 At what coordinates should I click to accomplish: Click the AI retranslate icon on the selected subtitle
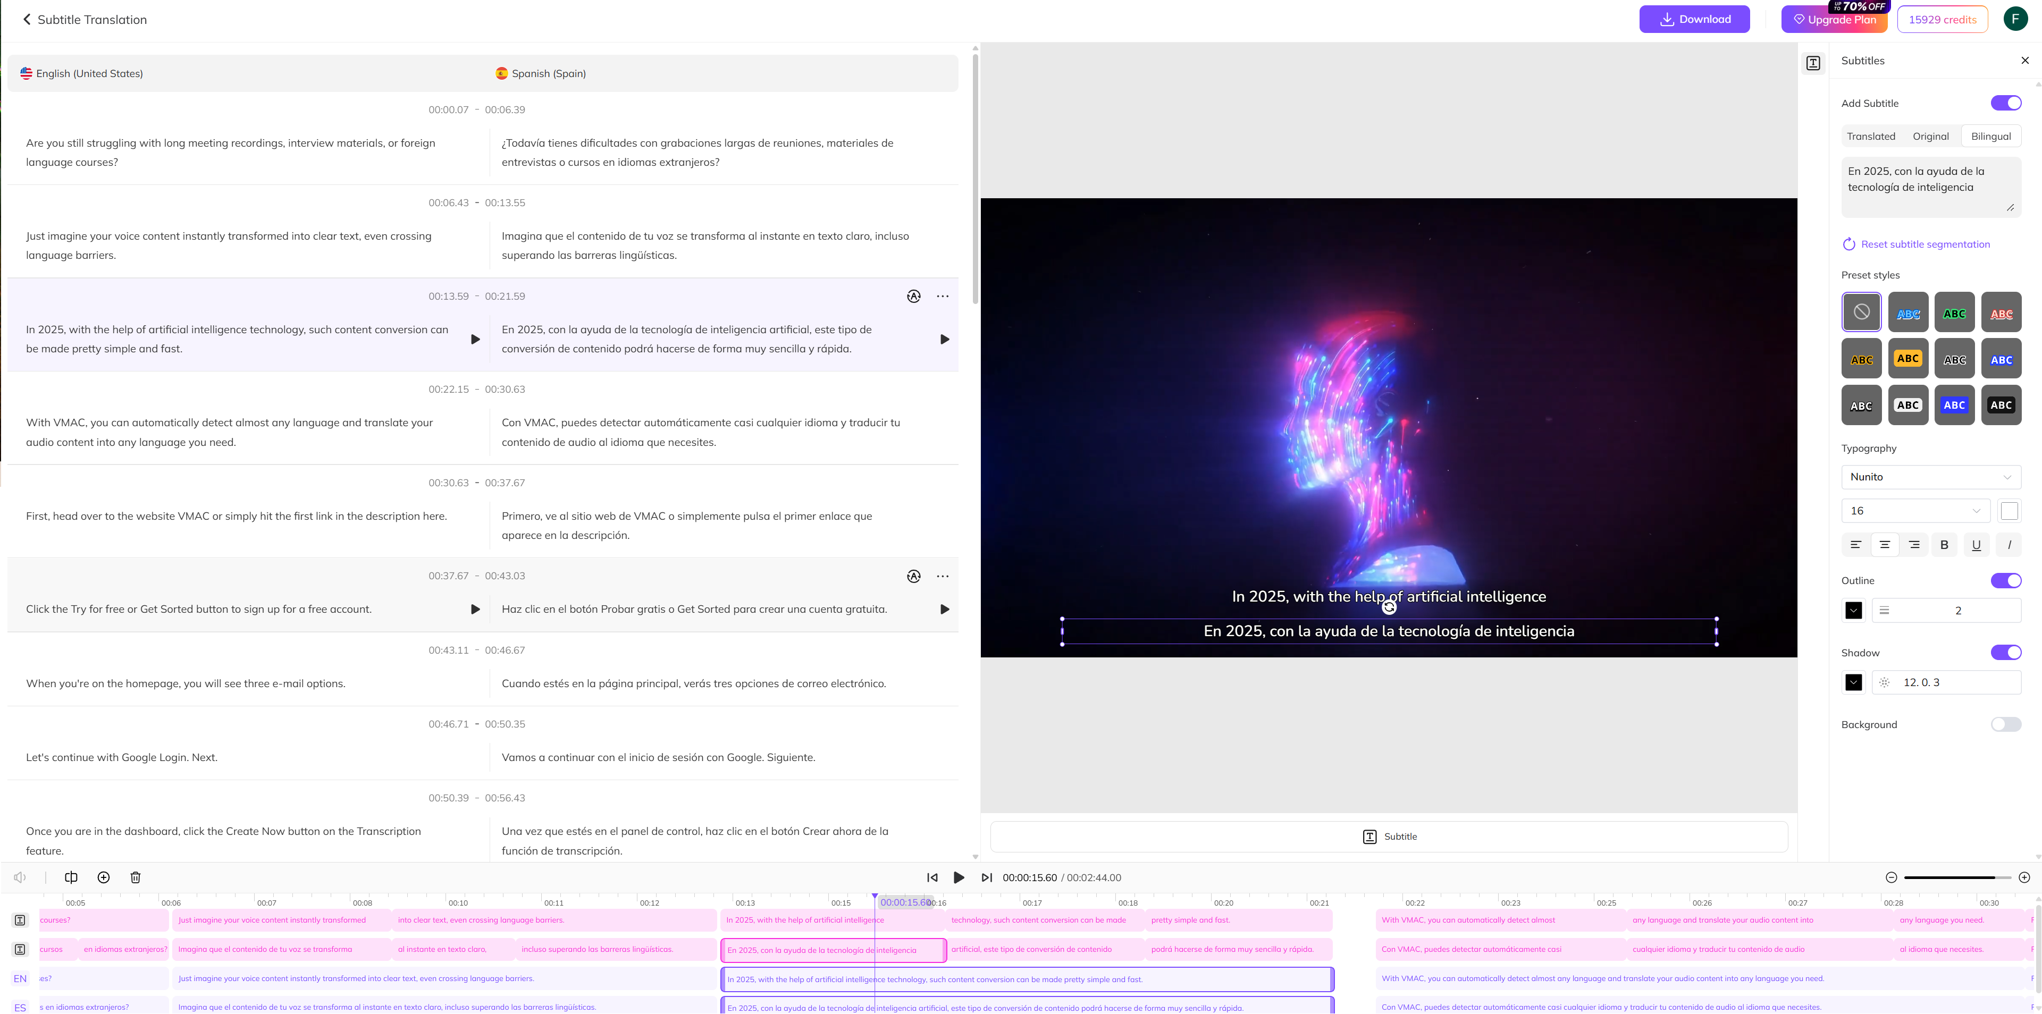[x=913, y=295]
